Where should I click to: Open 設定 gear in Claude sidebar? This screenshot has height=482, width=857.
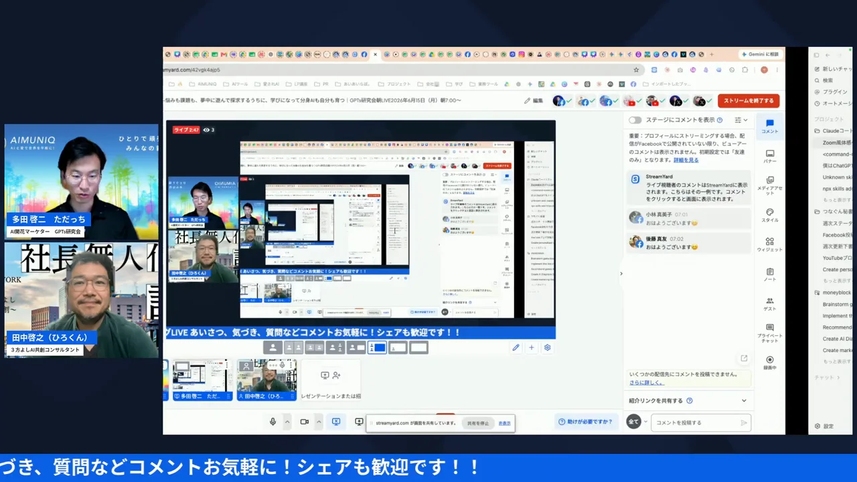click(824, 426)
